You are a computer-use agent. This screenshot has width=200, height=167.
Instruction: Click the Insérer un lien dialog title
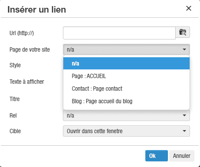(37, 10)
